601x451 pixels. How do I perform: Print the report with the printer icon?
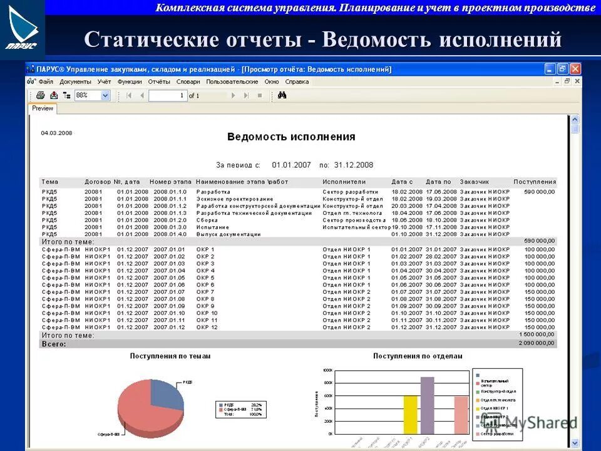coord(40,95)
